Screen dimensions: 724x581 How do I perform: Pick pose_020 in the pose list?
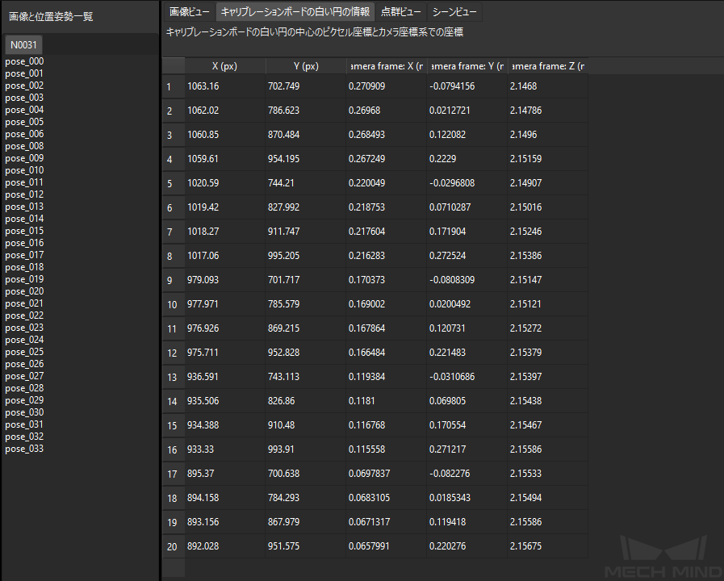click(x=24, y=291)
